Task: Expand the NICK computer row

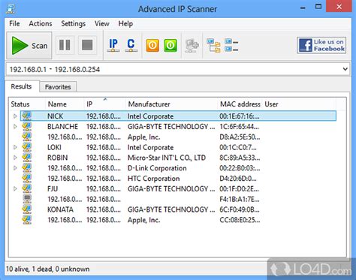Action: 15,116
